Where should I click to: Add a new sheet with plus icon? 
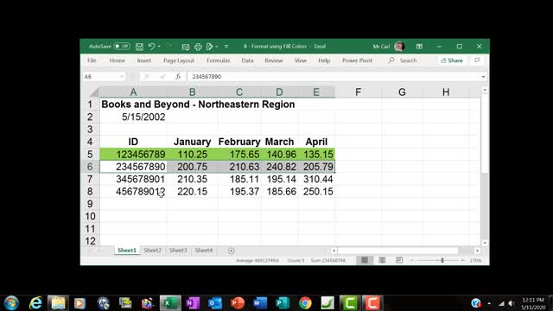(x=231, y=251)
